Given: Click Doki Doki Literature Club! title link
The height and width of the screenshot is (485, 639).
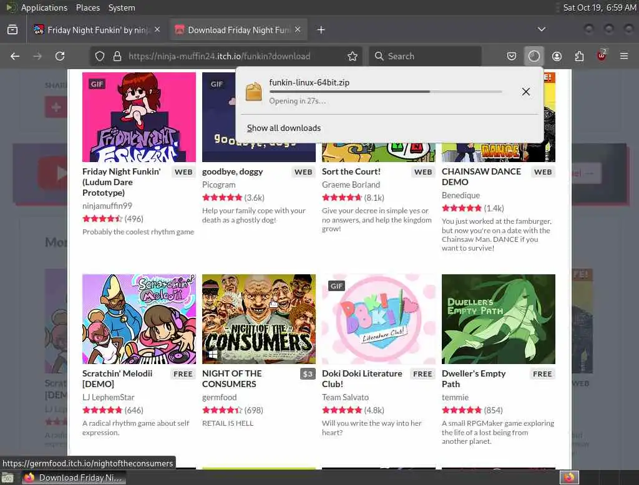Looking at the screenshot, I should pyautogui.click(x=362, y=379).
